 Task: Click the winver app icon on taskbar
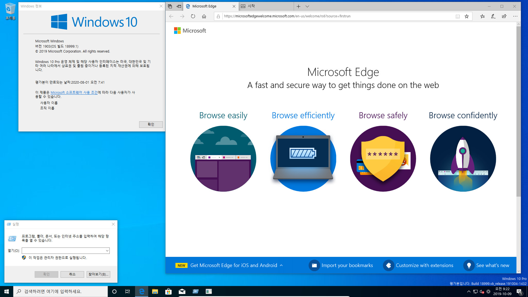coord(209,291)
